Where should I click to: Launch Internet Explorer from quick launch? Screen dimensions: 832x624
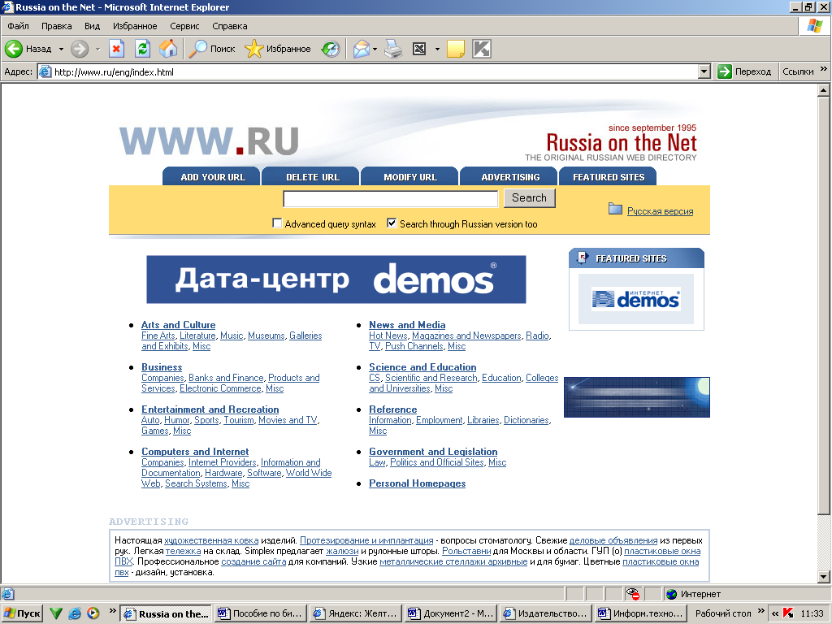click(74, 613)
